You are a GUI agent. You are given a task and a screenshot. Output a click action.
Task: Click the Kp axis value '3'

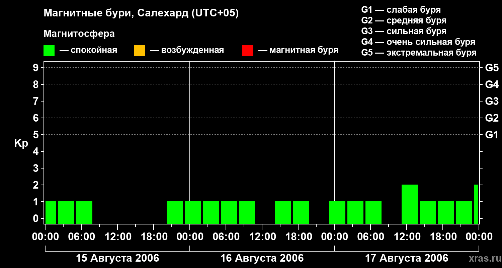[36, 168]
